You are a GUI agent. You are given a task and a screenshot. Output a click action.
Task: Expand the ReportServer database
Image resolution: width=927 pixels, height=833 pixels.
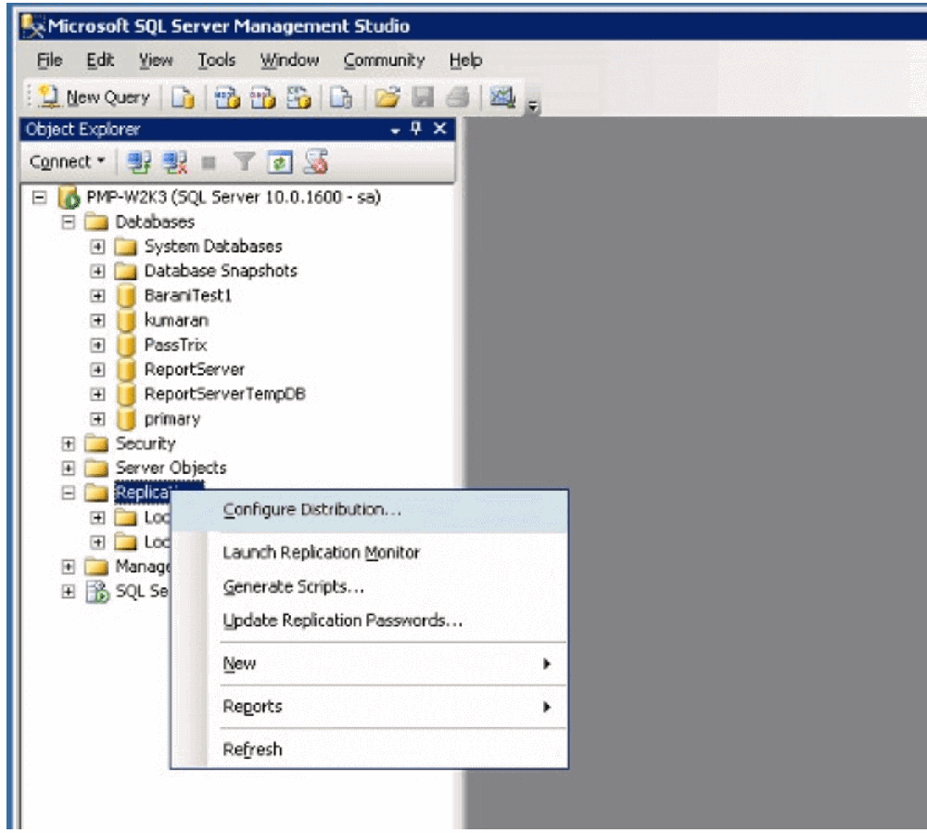tap(97, 370)
